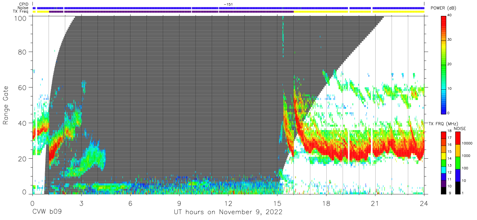The image size is (477, 220).
Task: Click the yellow TX Freq bar after 16 UT
Action: pyautogui.click(x=359, y=12)
